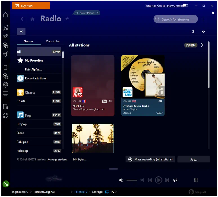218x197 pixels.
Task: Expand All stations with right chevron
Action: [202, 45]
